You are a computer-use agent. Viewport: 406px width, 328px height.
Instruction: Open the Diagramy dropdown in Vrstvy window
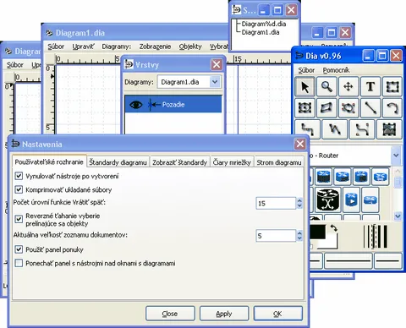click(215, 82)
